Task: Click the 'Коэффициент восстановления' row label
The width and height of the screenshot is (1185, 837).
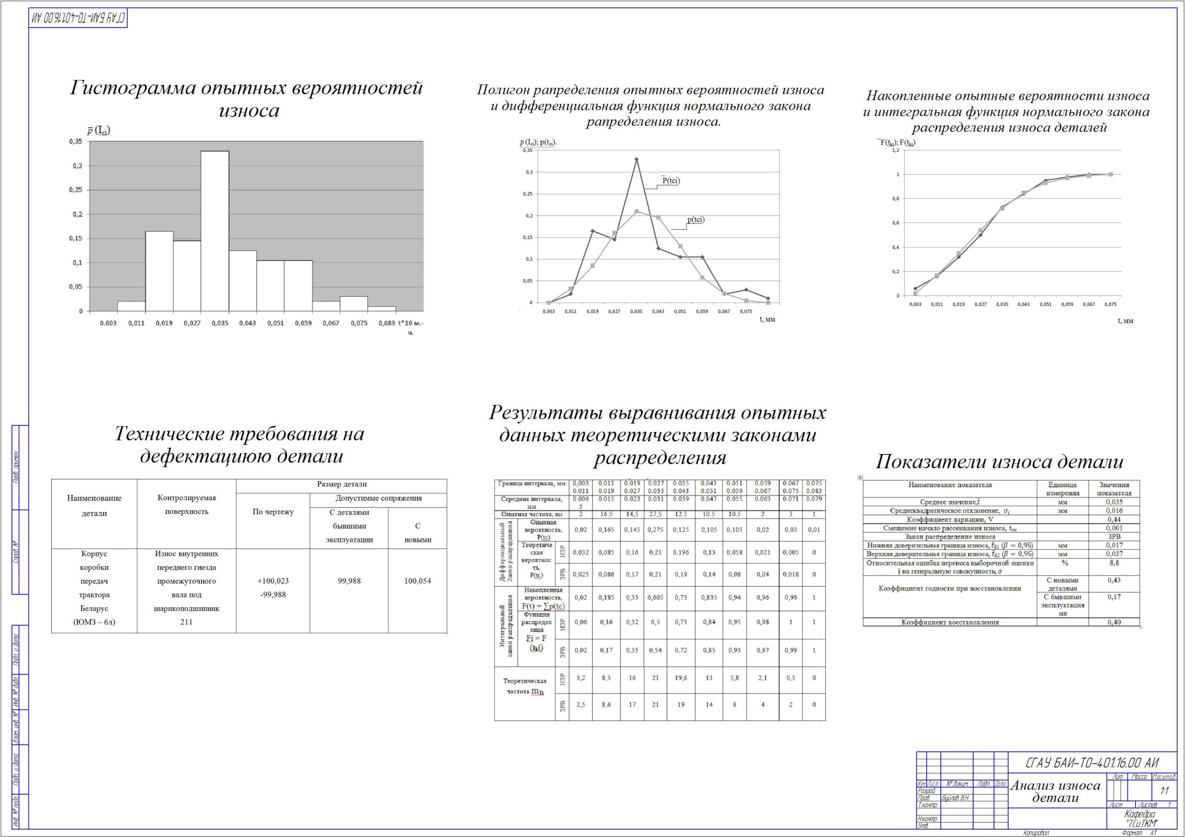Action: click(x=950, y=622)
